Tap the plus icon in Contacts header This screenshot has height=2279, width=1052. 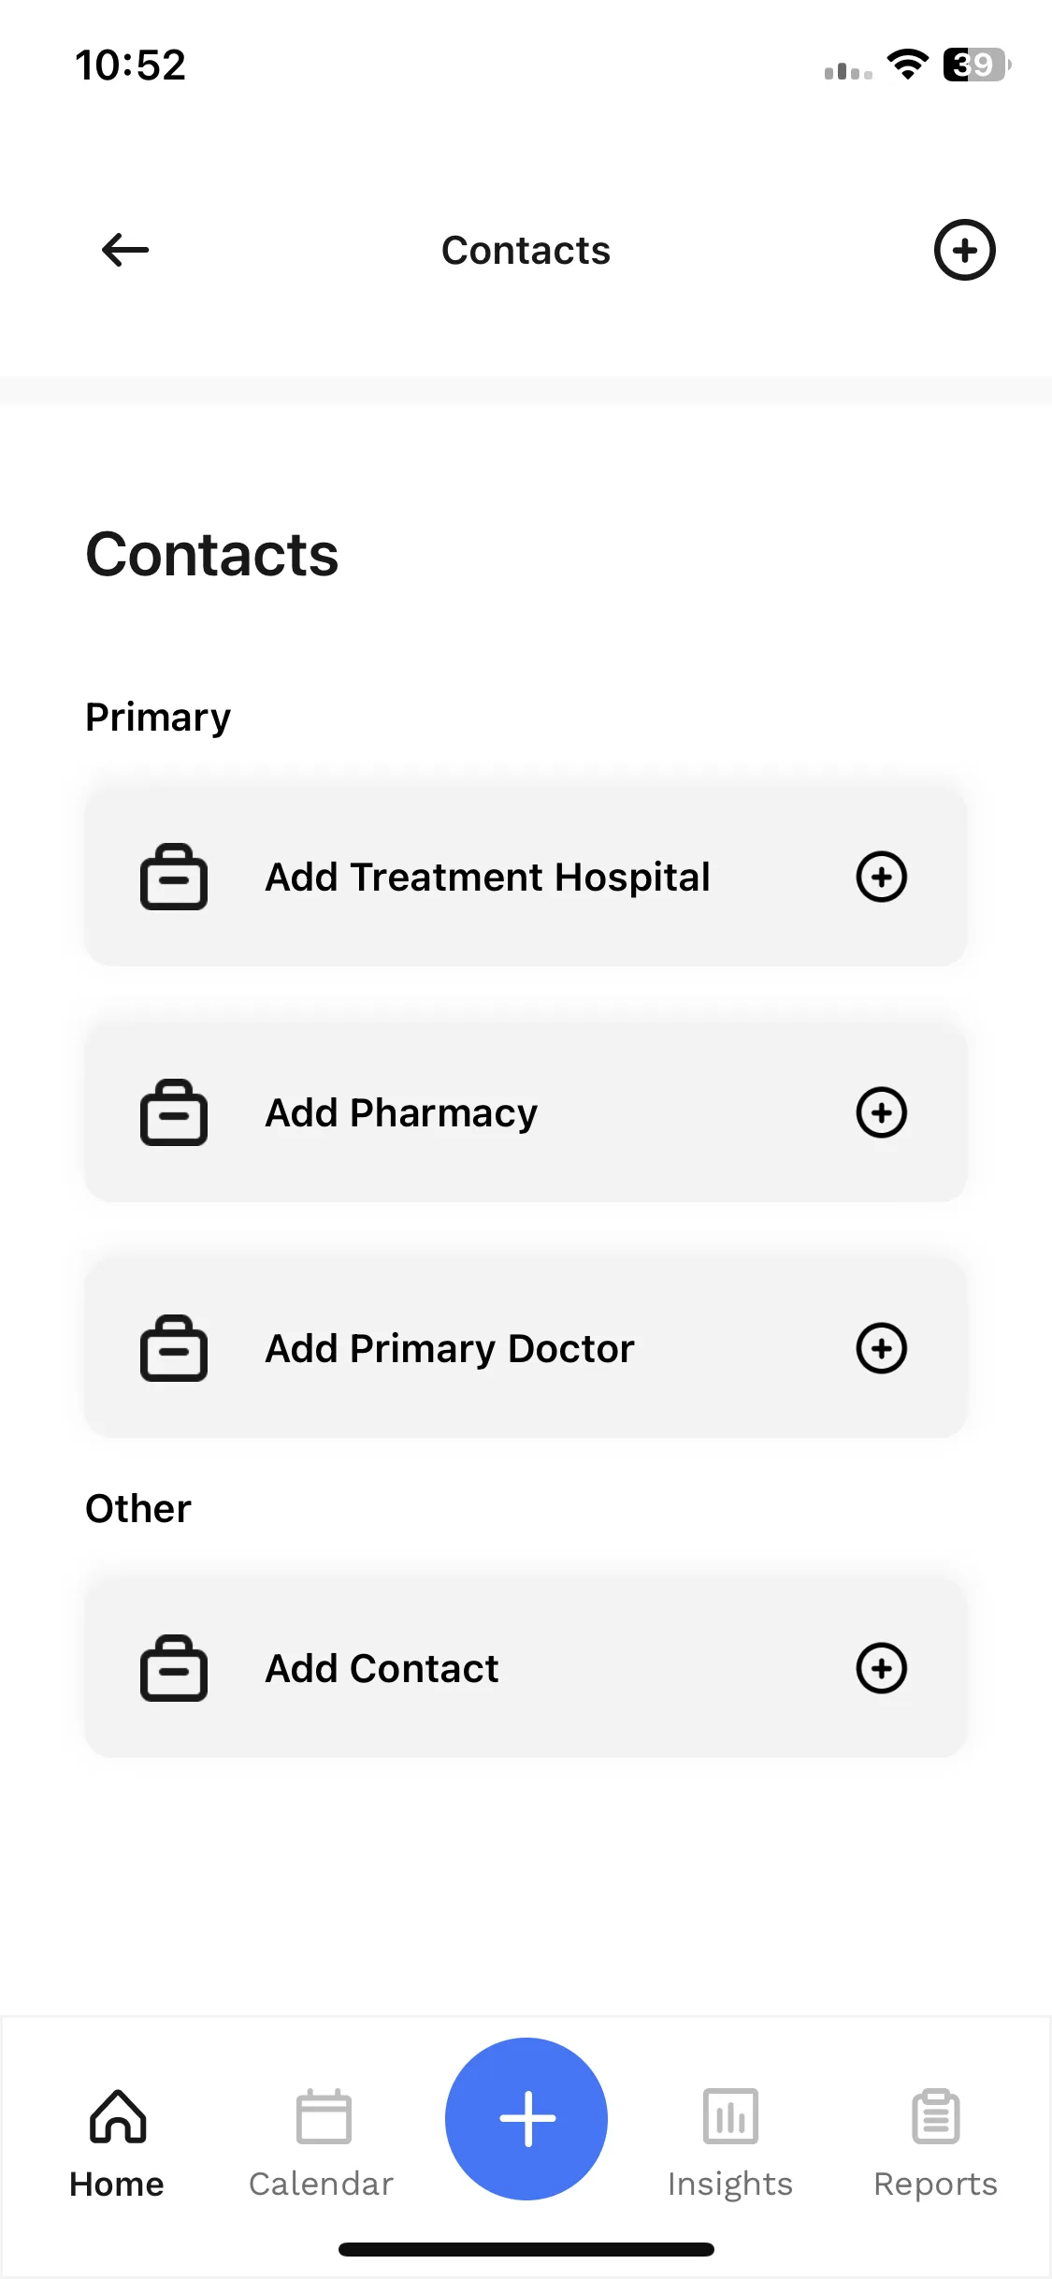click(x=965, y=250)
